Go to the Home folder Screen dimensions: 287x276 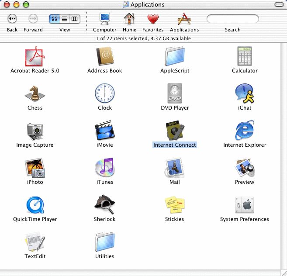pos(129,19)
